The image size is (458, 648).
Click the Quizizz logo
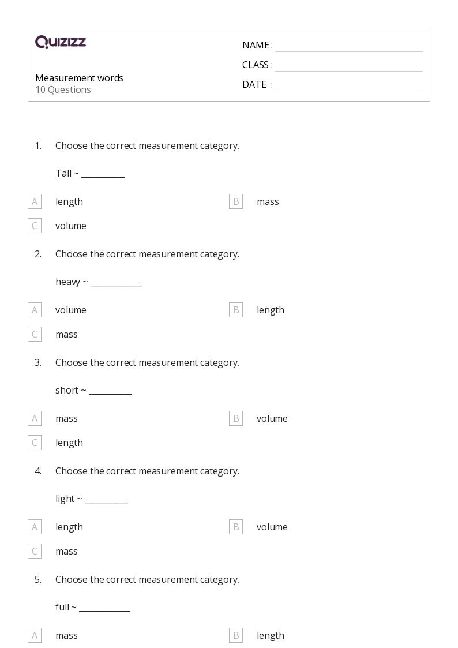(x=61, y=42)
